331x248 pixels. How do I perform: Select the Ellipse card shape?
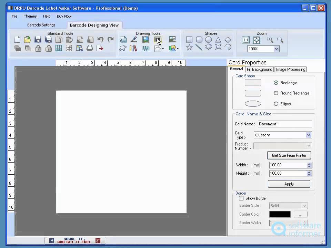coord(276,104)
